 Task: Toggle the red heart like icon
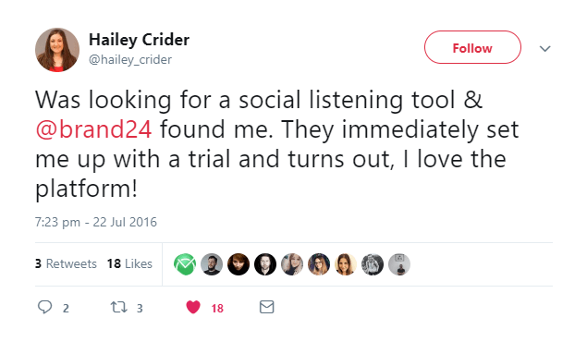click(193, 307)
